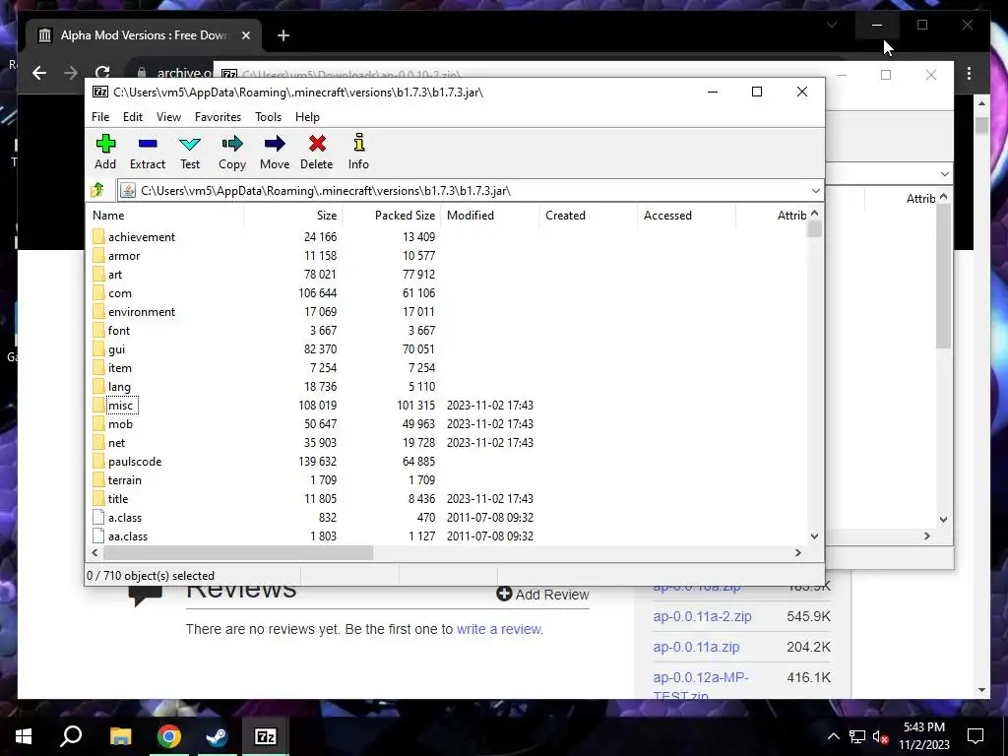Select the art folder icon
This screenshot has width=1008, height=756.
pos(98,274)
